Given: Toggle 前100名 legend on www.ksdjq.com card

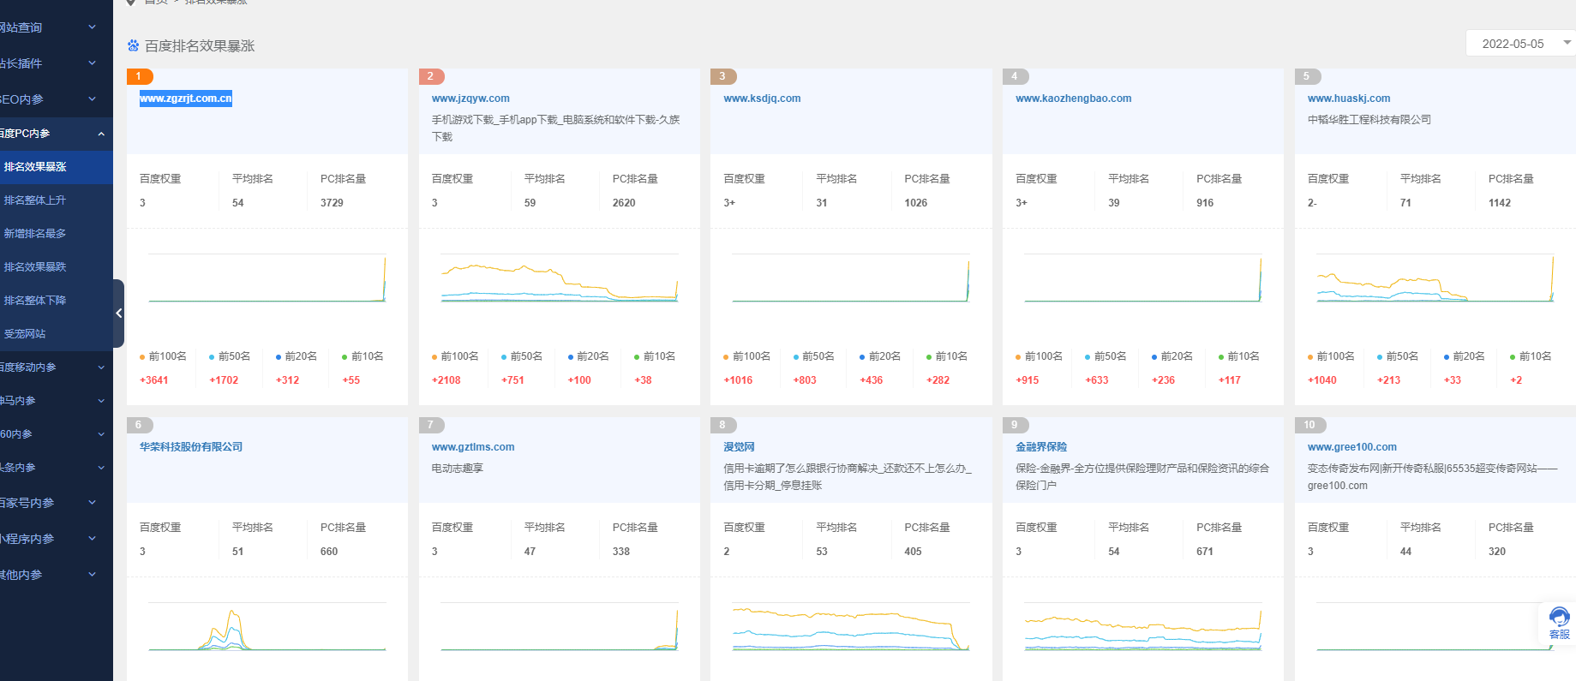Looking at the screenshot, I should [746, 356].
